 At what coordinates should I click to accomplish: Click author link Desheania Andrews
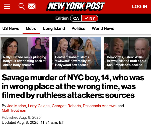(x=100, y=106)
